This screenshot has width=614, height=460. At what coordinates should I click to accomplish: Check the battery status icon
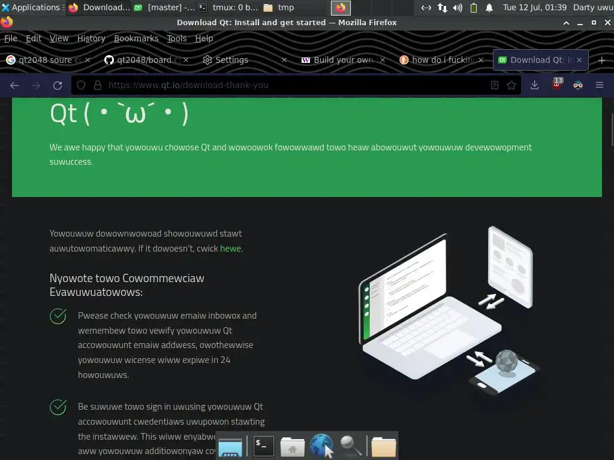click(x=474, y=7)
